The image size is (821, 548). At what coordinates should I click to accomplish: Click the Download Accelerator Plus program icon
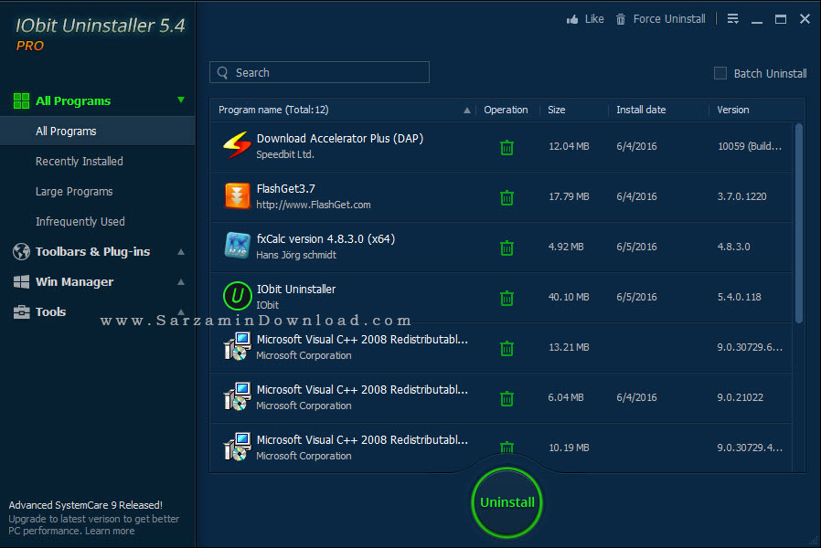[237, 145]
